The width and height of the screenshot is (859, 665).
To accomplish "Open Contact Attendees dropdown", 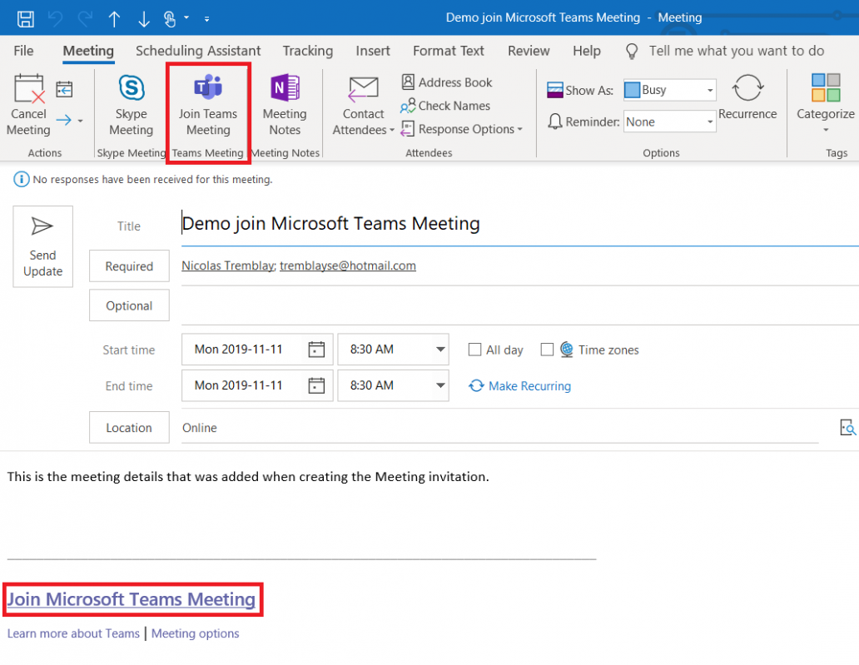I will coord(363,105).
